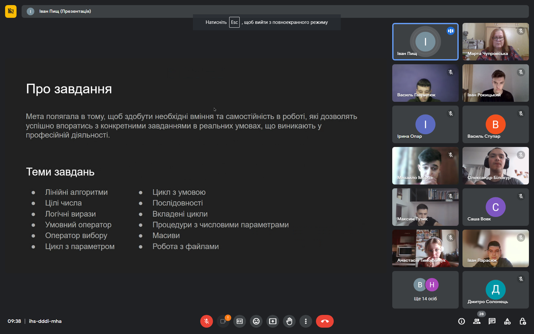Open the chat panel
This screenshot has width=534, height=334.
(x=492, y=321)
